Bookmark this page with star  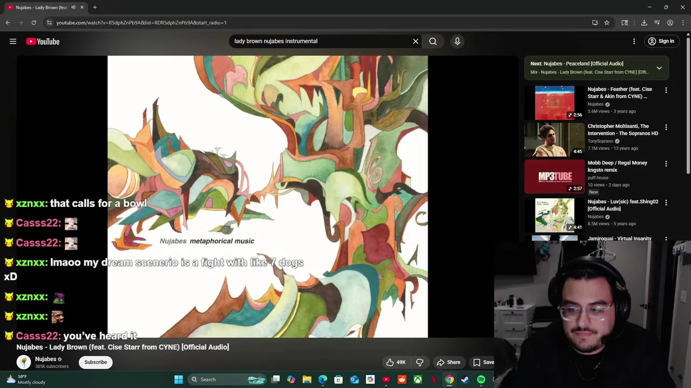pyautogui.click(x=607, y=23)
